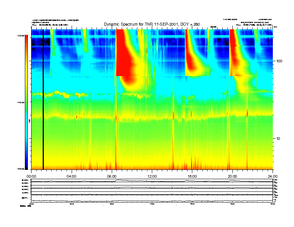Click the '00:00' time axis label
The height and width of the screenshot is (227, 294).
pos(31,177)
